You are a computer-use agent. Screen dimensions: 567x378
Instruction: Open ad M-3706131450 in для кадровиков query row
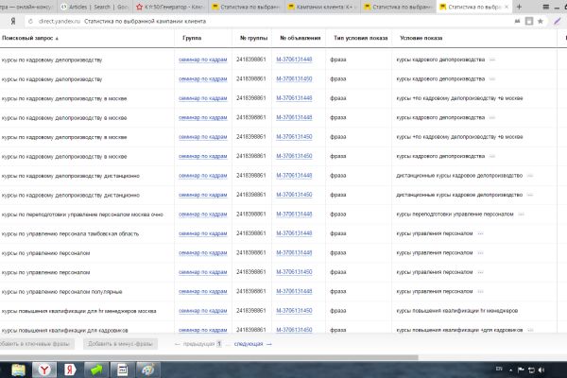pyautogui.click(x=294, y=330)
